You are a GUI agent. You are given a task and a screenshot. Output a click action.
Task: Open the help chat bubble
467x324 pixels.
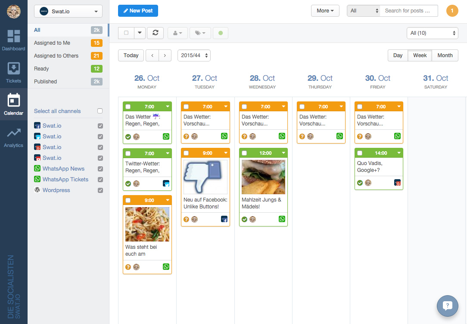(x=447, y=306)
